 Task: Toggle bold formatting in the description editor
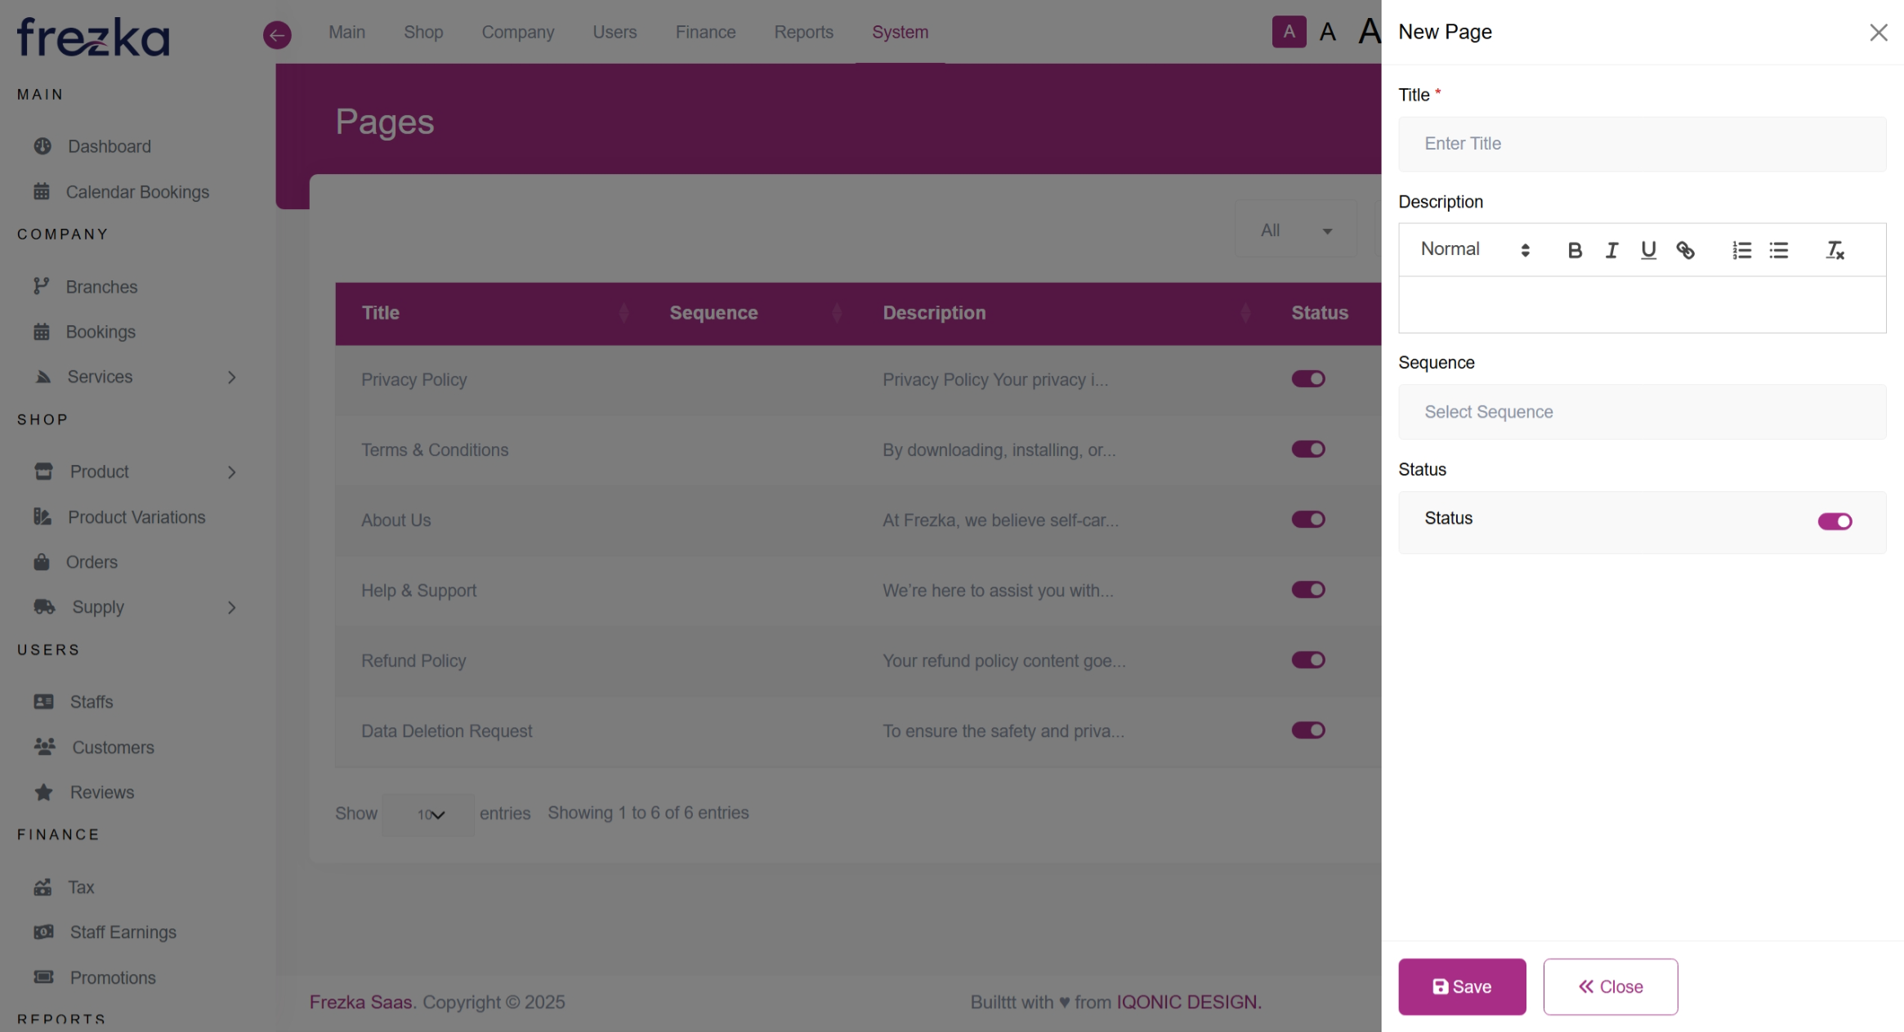click(1575, 250)
